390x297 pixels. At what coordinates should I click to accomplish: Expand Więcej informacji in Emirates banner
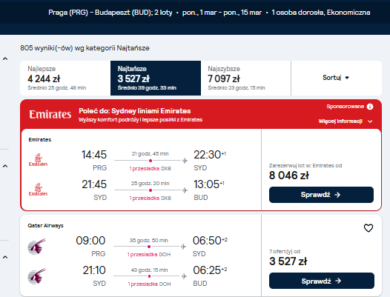coord(346,121)
